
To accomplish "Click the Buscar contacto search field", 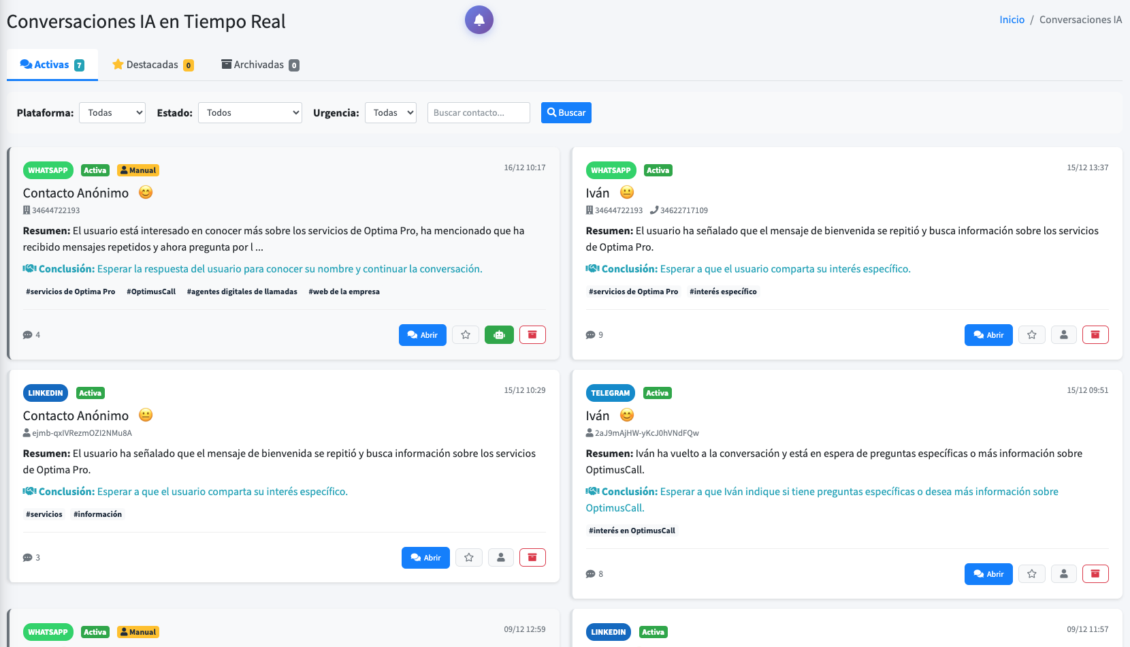I will coord(478,112).
